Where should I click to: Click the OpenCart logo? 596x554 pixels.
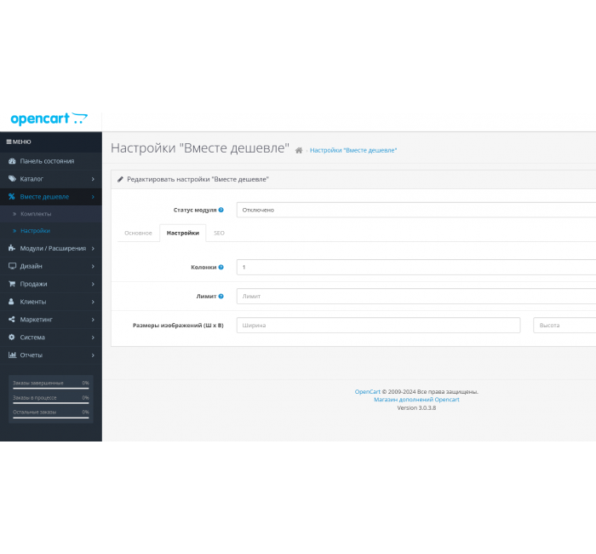coord(49,118)
